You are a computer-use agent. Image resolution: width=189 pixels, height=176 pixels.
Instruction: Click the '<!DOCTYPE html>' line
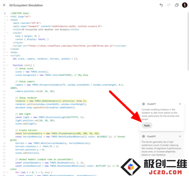pos(20,13)
